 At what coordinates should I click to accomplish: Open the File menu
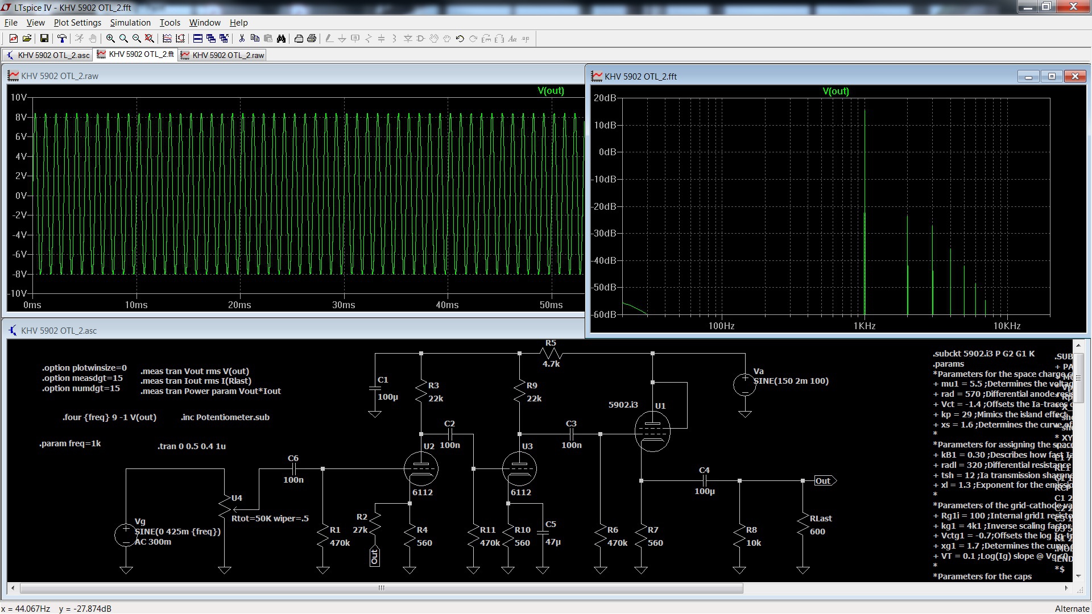coord(11,23)
